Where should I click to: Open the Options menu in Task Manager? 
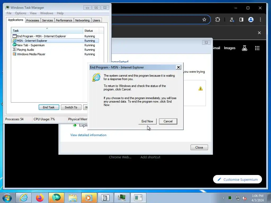pos(21,13)
